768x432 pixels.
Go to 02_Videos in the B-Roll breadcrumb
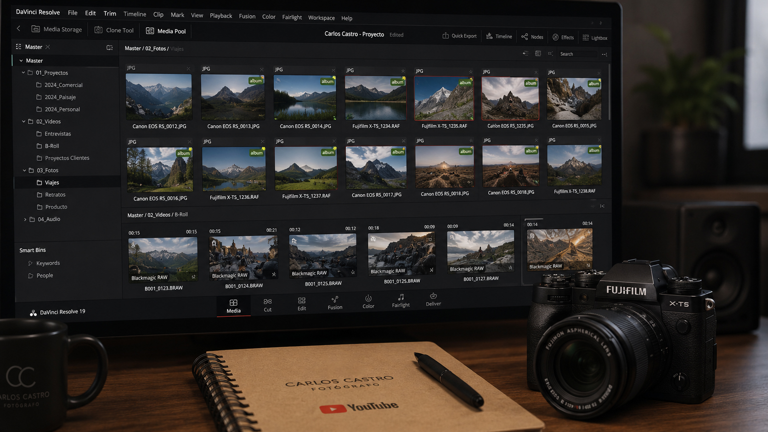click(159, 215)
